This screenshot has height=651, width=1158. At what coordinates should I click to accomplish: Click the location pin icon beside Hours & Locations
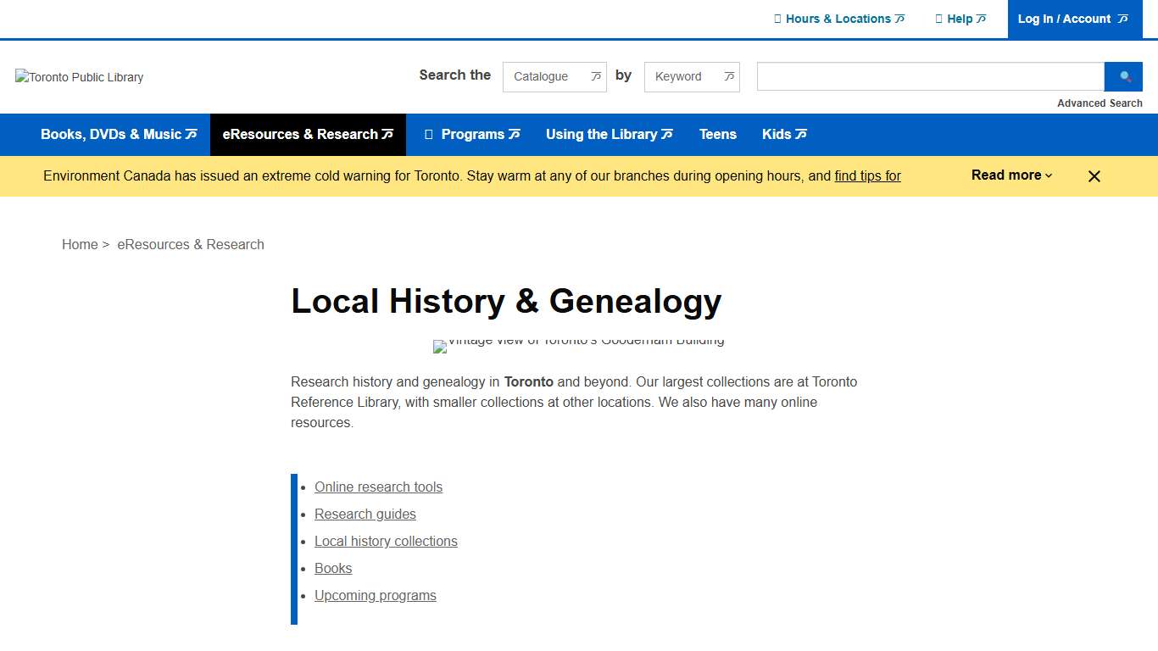tap(777, 19)
